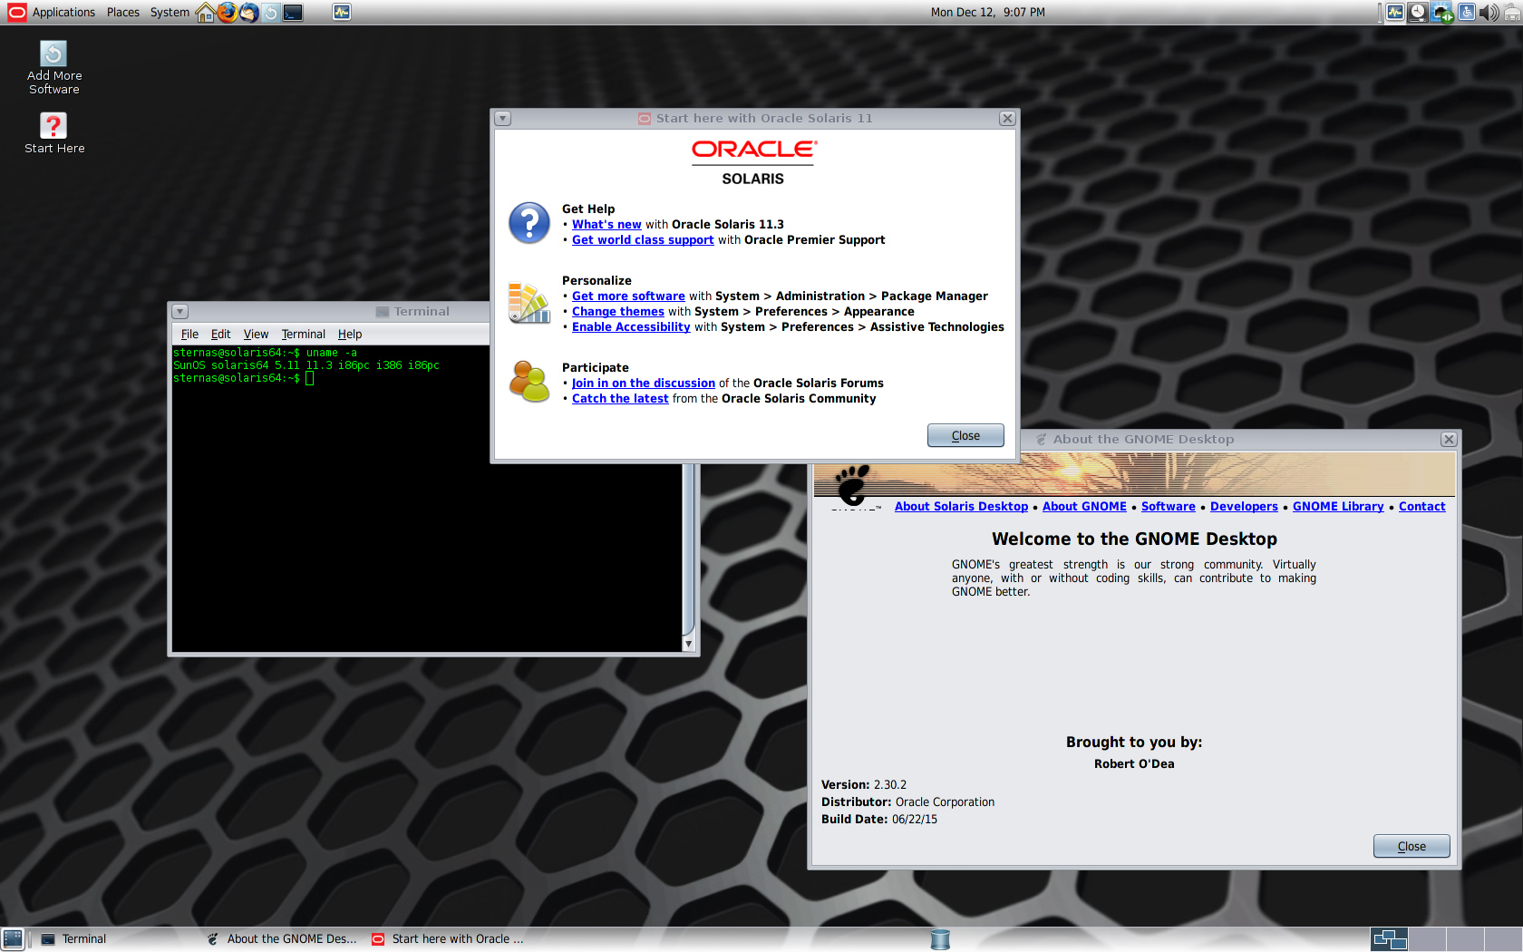The image size is (1523, 952).
Task: Open the Software link in the GNOME window
Action: [1168, 506]
